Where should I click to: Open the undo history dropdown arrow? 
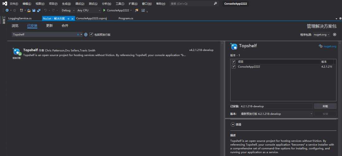[x=49, y=10]
